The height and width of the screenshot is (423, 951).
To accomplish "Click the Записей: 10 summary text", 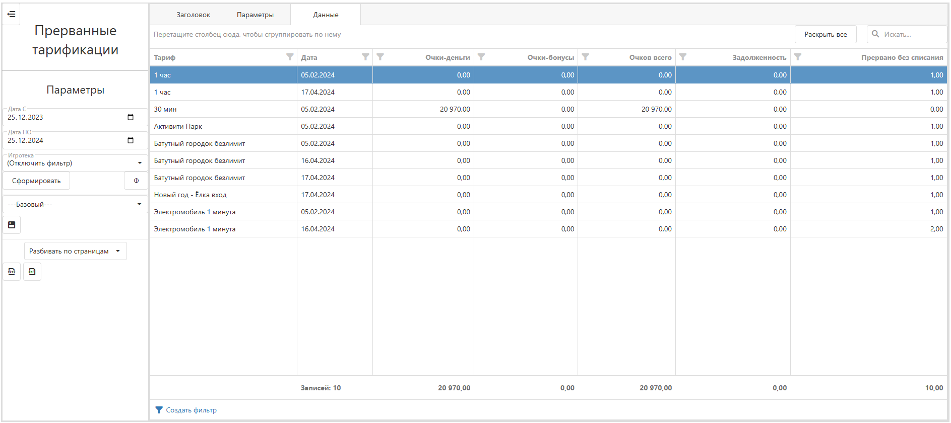I will coord(321,388).
